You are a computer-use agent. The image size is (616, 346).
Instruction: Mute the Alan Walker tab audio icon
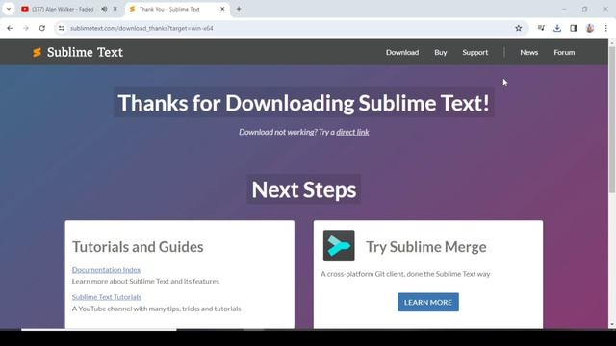[104, 9]
